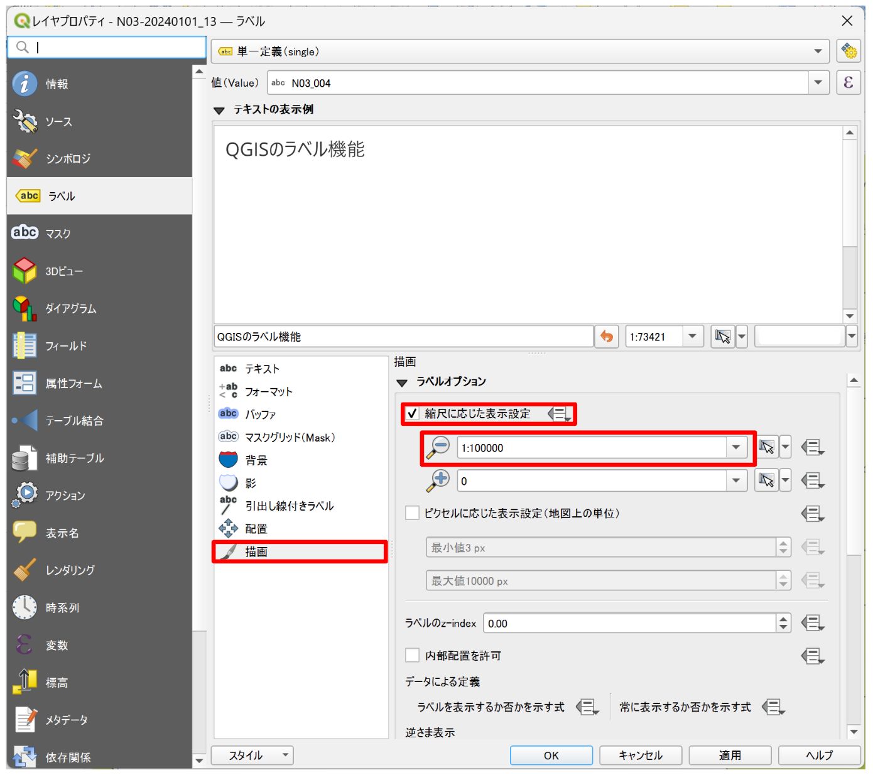
Task: Open the 単一定義(single) labeling dropdown
Action: (520, 51)
